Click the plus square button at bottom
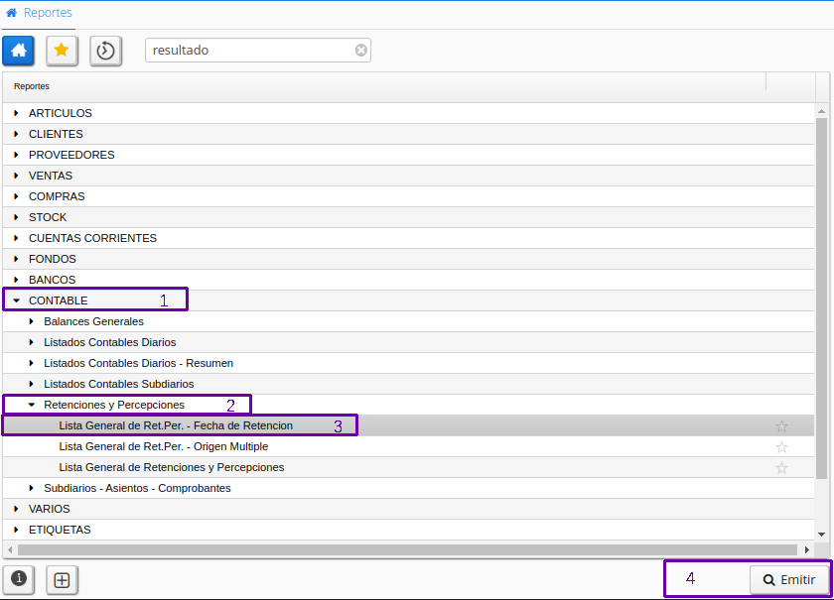Viewport: 834px width, 600px height. (62, 580)
